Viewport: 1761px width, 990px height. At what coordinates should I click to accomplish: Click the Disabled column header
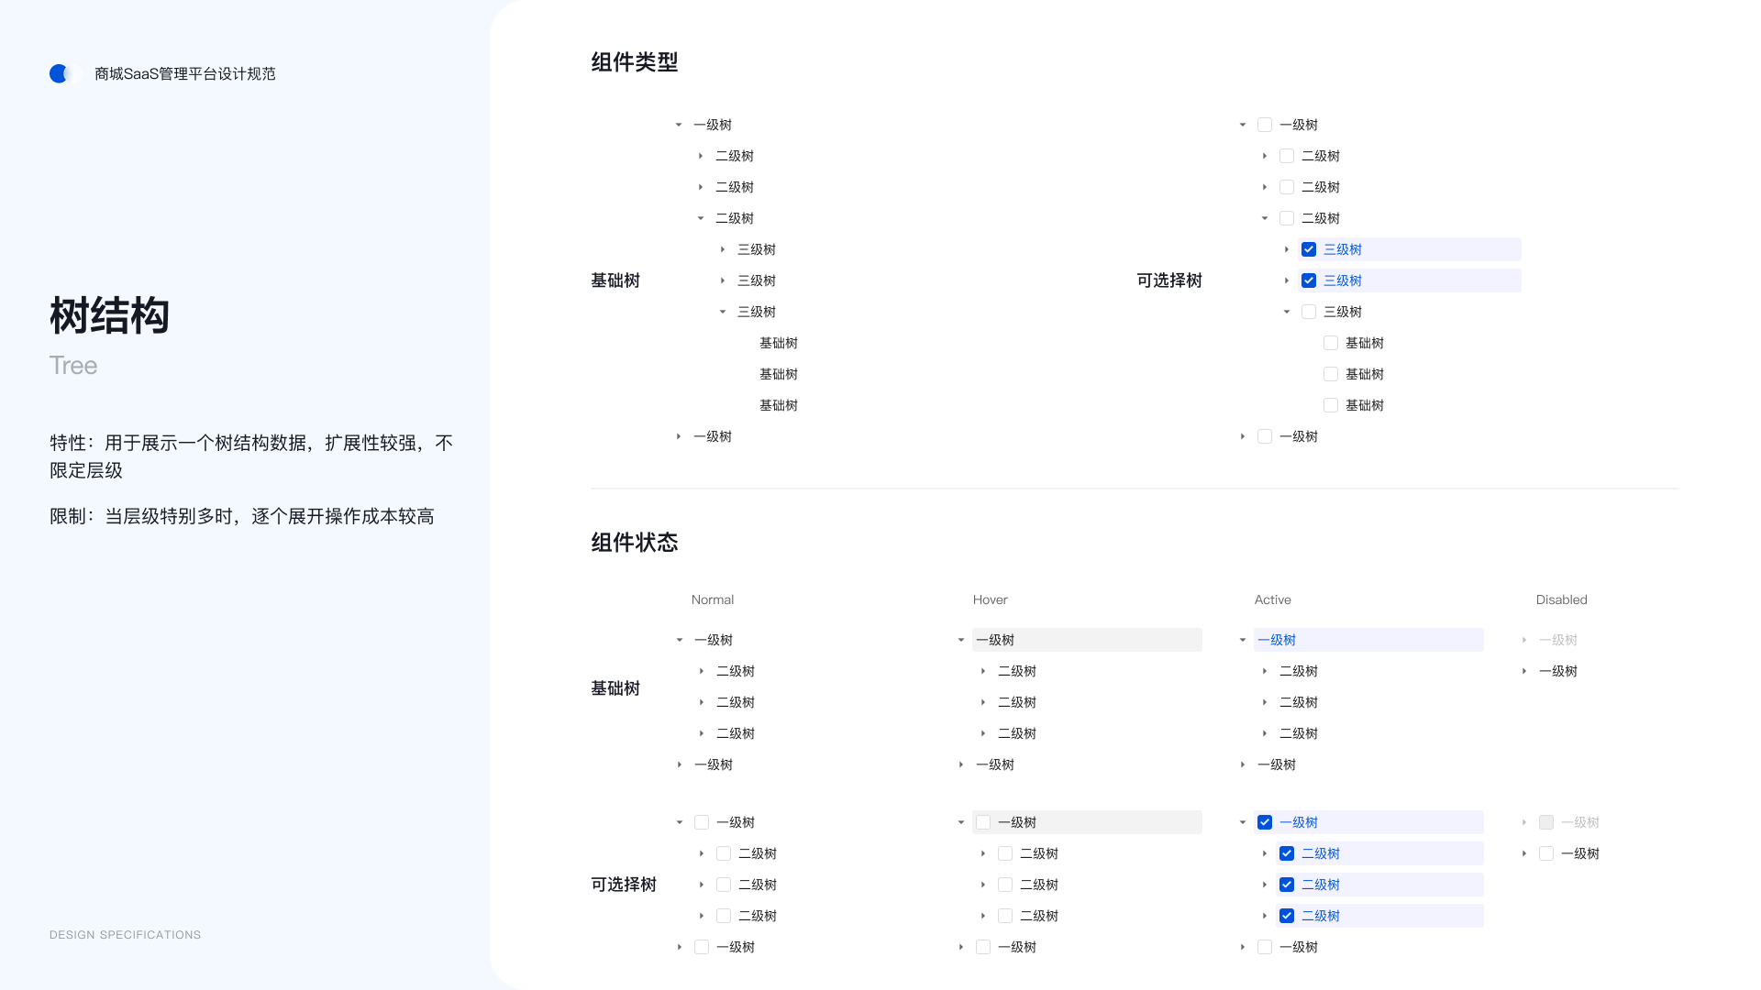(x=1561, y=599)
